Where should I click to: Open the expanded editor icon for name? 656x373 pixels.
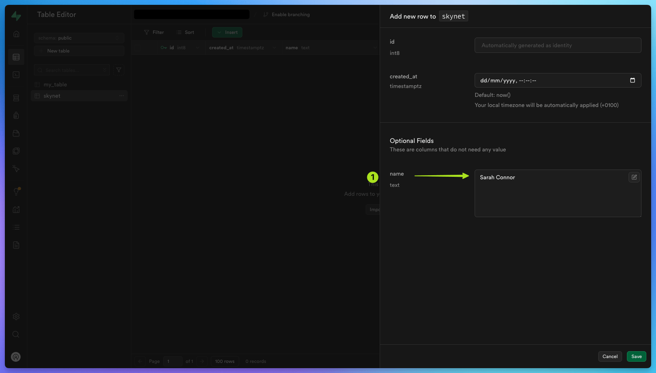click(634, 177)
